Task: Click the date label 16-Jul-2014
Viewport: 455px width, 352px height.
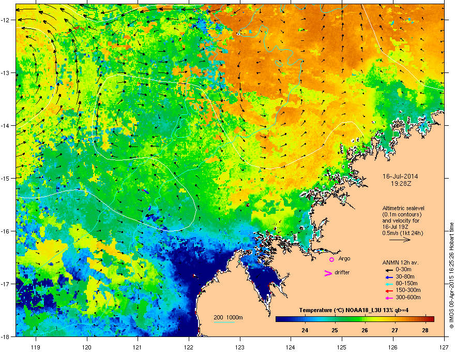Action: coord(400,177)
